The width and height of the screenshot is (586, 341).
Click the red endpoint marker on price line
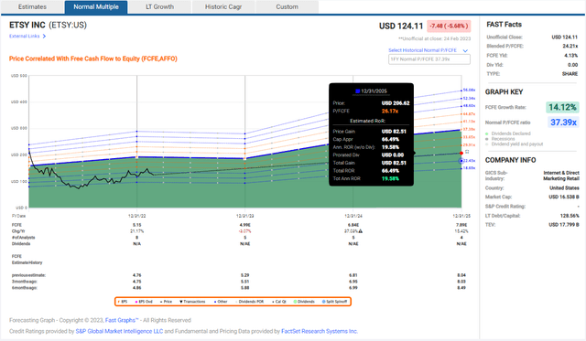[461, 153]
